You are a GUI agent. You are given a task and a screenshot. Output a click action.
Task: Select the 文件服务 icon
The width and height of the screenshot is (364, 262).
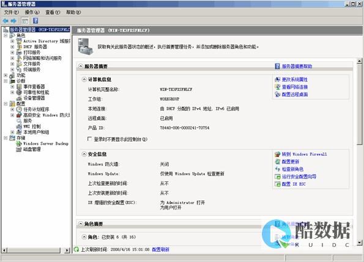pyautogui.click(x=19, y=64)
